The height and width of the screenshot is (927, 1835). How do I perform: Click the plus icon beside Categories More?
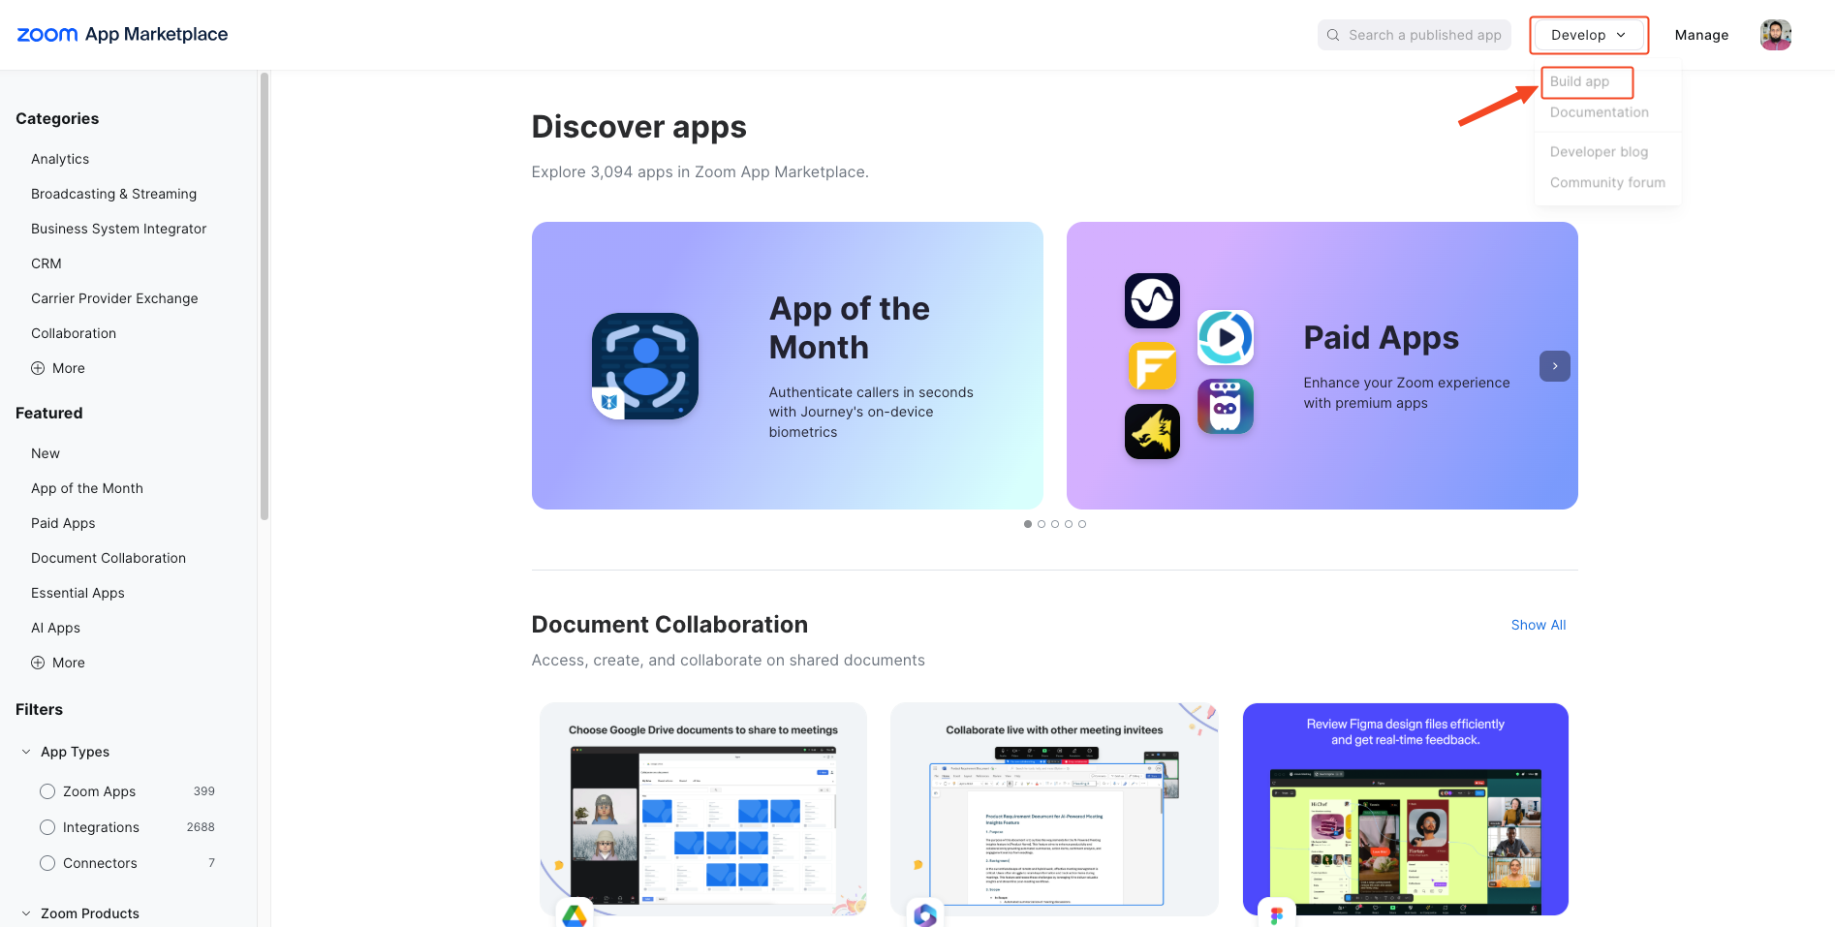click(38, 368)
